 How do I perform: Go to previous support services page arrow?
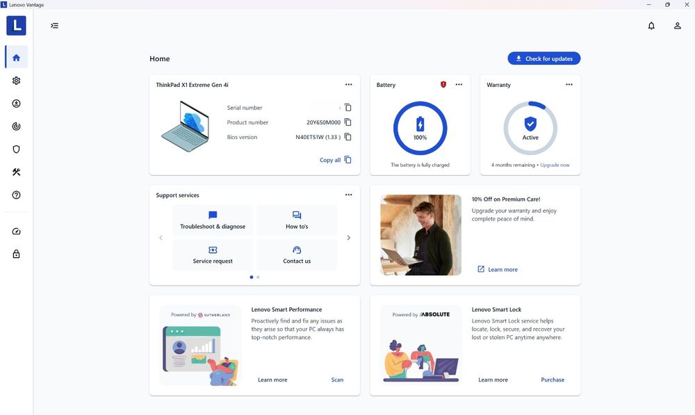(161, 238)
